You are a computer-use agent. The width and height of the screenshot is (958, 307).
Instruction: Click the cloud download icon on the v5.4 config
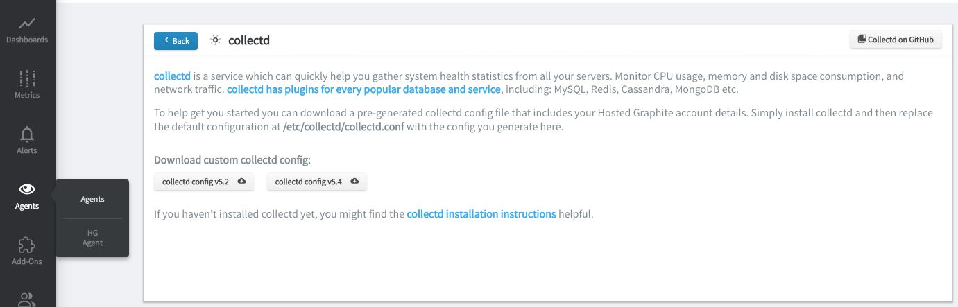(354, 182)
